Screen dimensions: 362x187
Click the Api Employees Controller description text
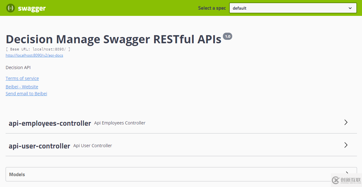click(x=120, y=123)
